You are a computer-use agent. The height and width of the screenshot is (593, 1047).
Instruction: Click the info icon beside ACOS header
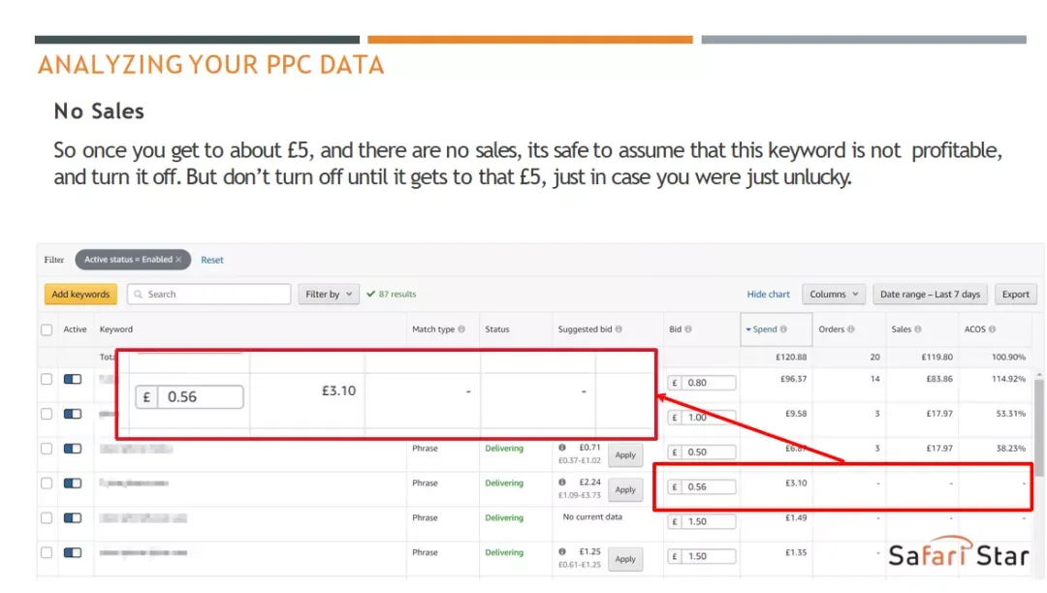(x=992, y=329)
